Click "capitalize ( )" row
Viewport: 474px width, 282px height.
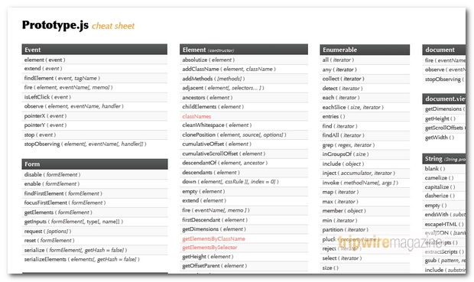[443, 187]
